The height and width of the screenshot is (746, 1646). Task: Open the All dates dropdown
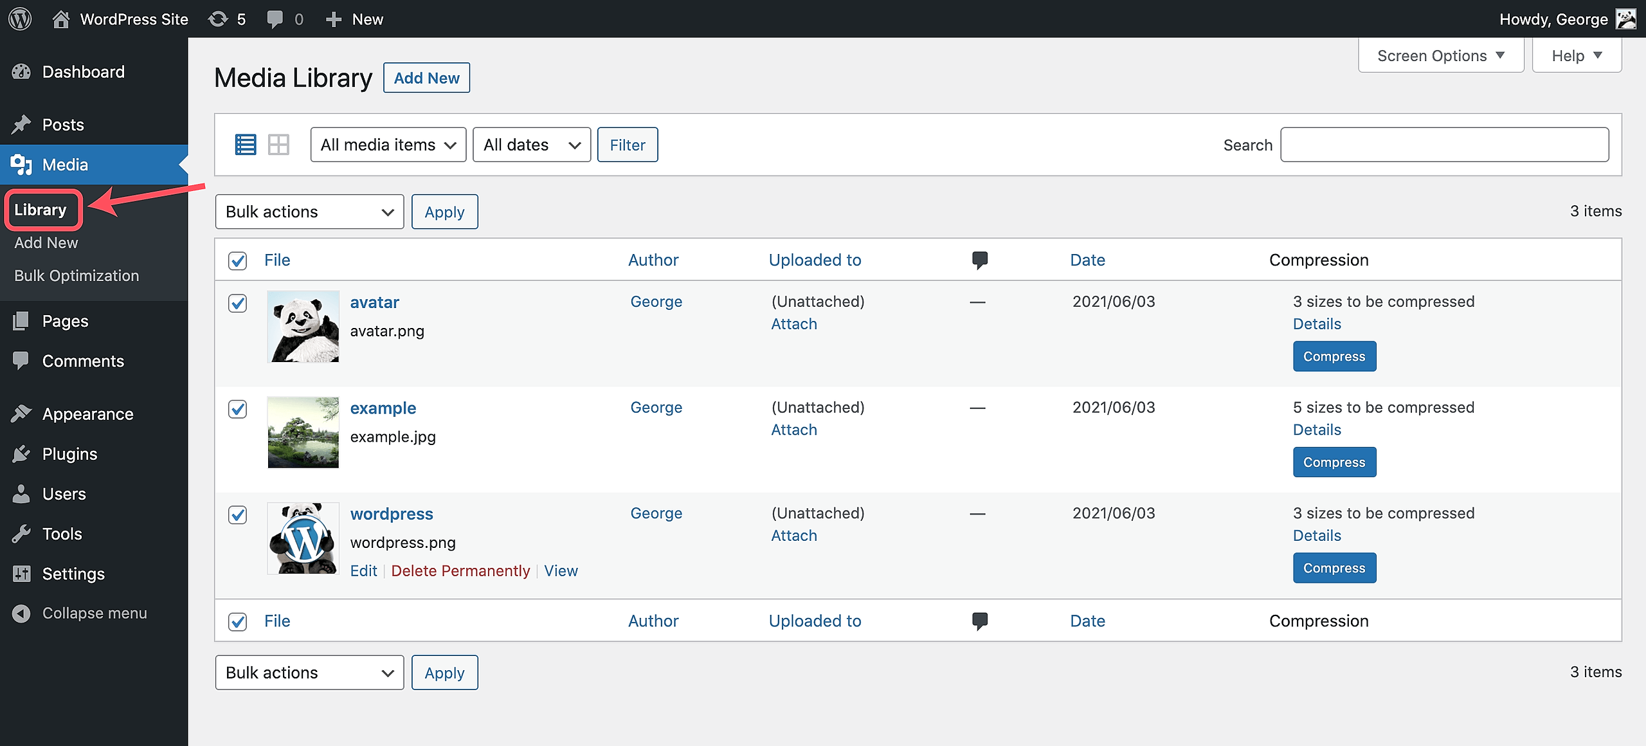531,145
